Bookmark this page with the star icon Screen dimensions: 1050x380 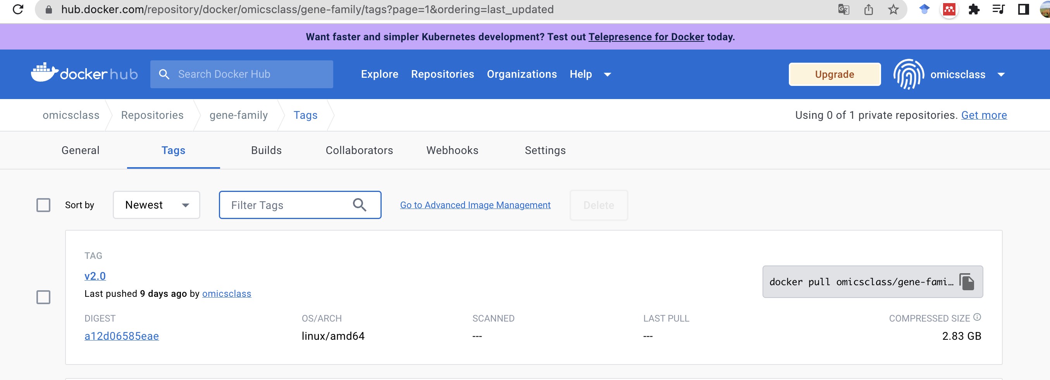[x=893, y=9]
